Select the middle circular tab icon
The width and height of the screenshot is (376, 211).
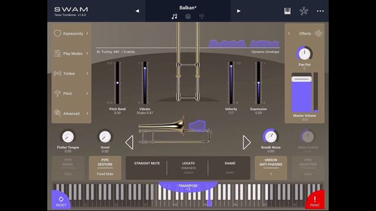click(188, 16)
